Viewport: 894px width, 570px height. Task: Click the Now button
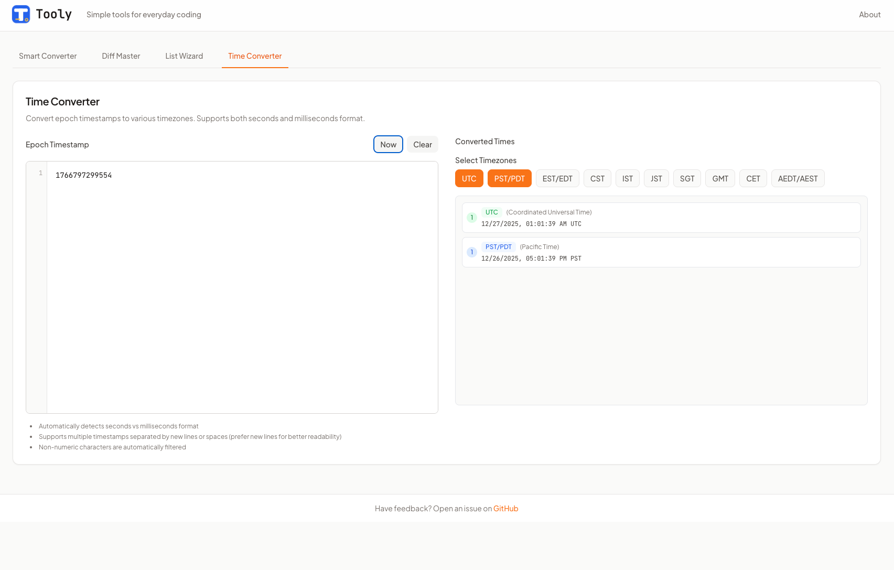click(388, 144)
